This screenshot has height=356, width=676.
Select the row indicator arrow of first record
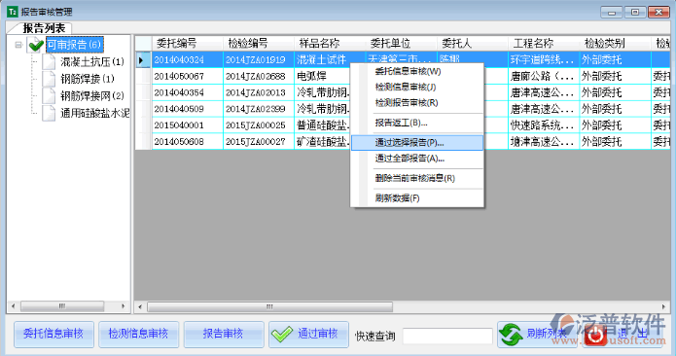pyautogui.click(x=143, y=60)
